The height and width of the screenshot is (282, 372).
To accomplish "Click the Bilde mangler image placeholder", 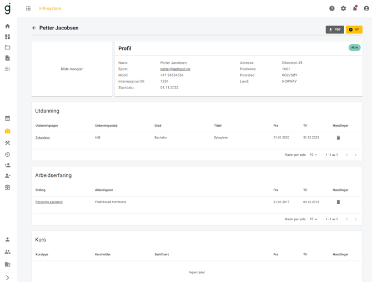I will click(x=72, y=69).
